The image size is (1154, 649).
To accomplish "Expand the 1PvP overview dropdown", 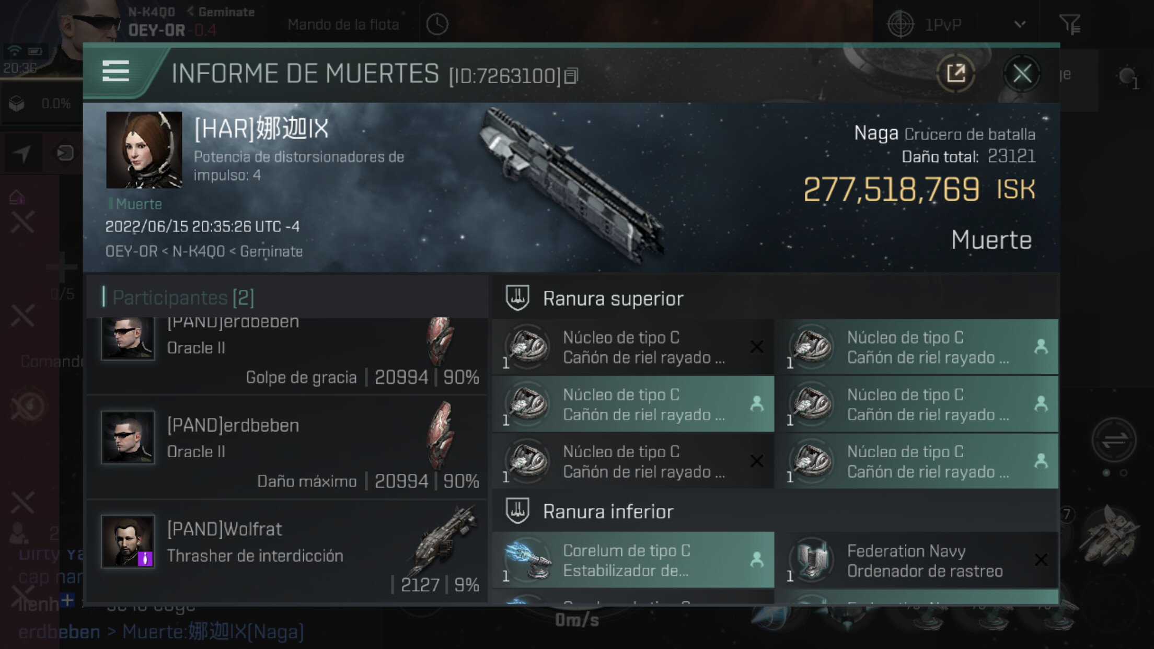I will [1020, 25].
